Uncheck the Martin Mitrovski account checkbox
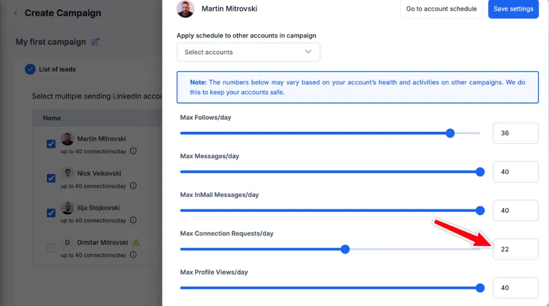This screenshot has width=549, height=306. tap(51, 143)
